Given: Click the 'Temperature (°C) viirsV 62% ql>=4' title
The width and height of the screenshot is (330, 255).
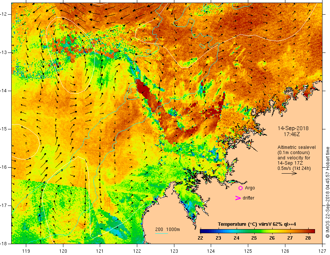Looking at the screenshot, I should [x=257, y=224].
